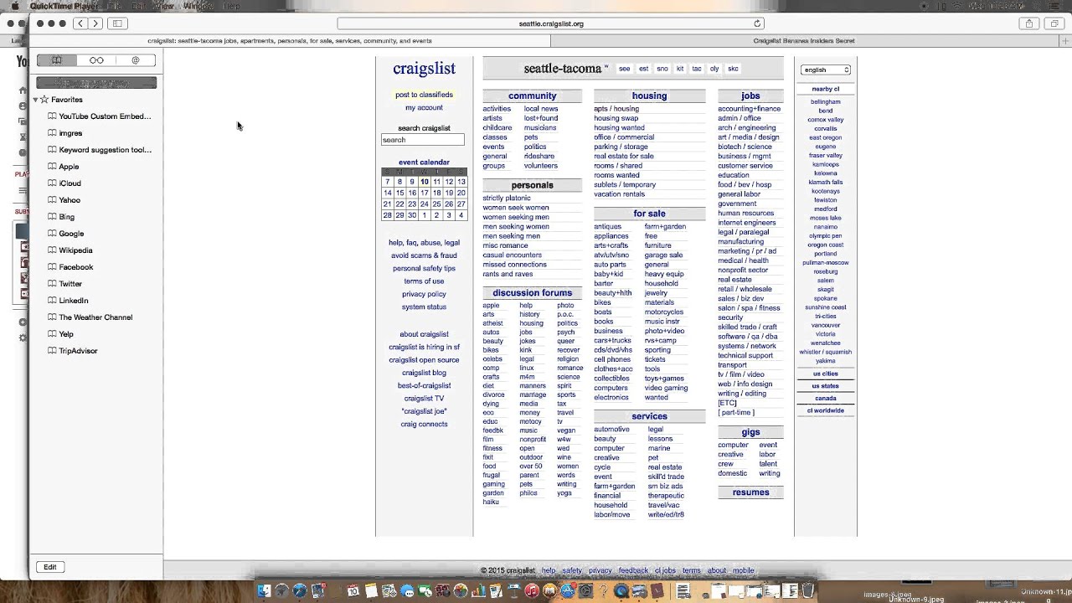
Task: Open the resumes section link
Action: 750,492
